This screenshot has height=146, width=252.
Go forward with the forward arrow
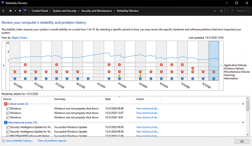[x=10, y=11]
